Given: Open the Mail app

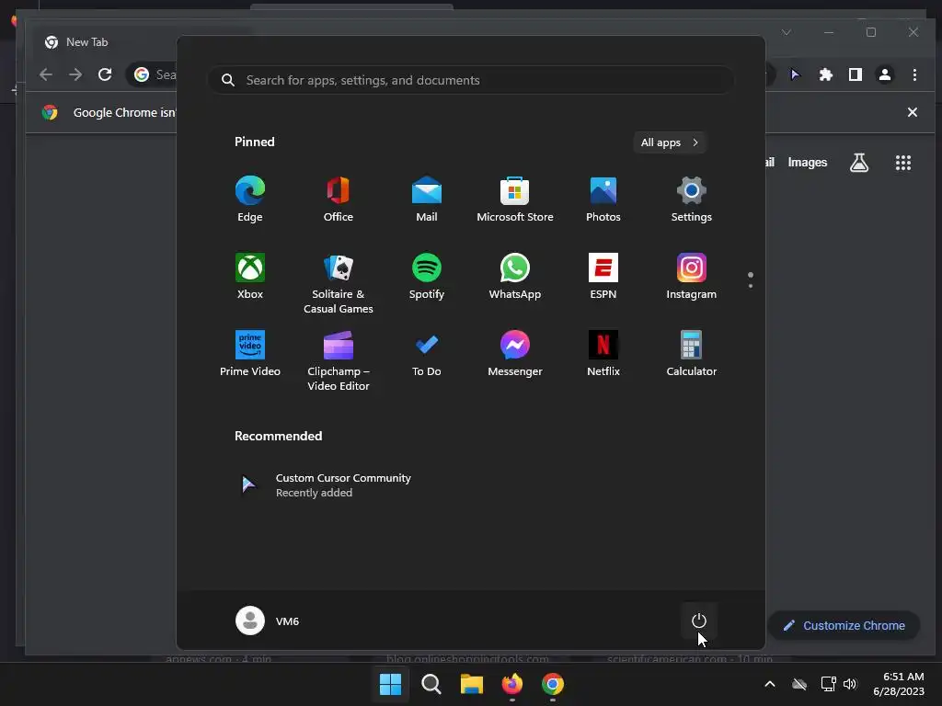Looking at the screenshot, I should click(427, 199).
